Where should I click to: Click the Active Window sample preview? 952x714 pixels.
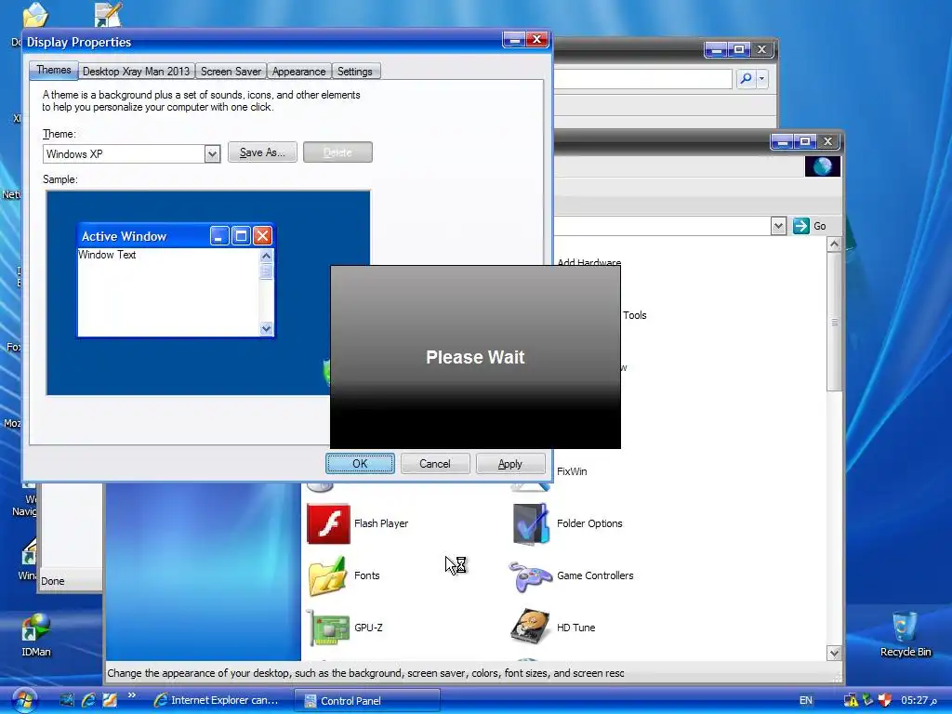point(176,280)
